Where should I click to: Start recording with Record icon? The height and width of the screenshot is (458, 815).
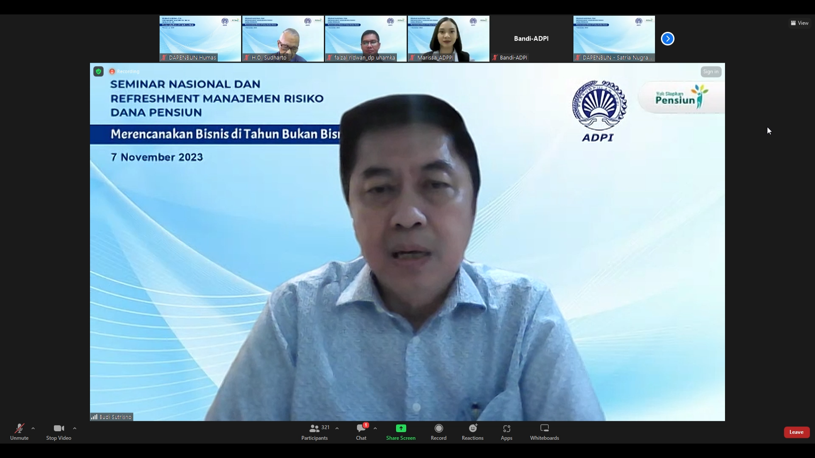point(438,428)
